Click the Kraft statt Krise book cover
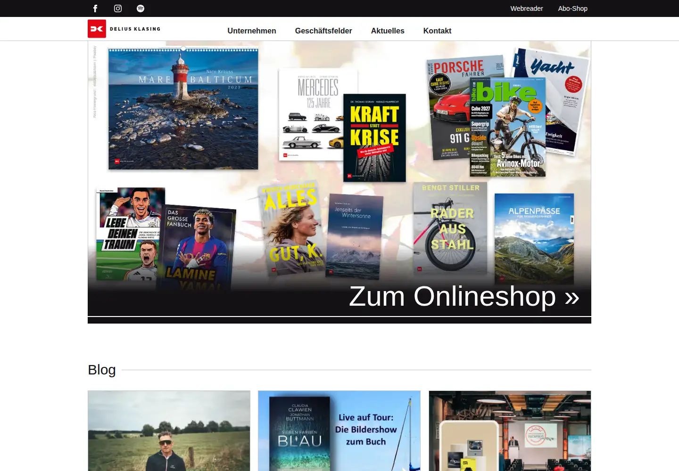679x471 pixels. (x=374, y=138)
